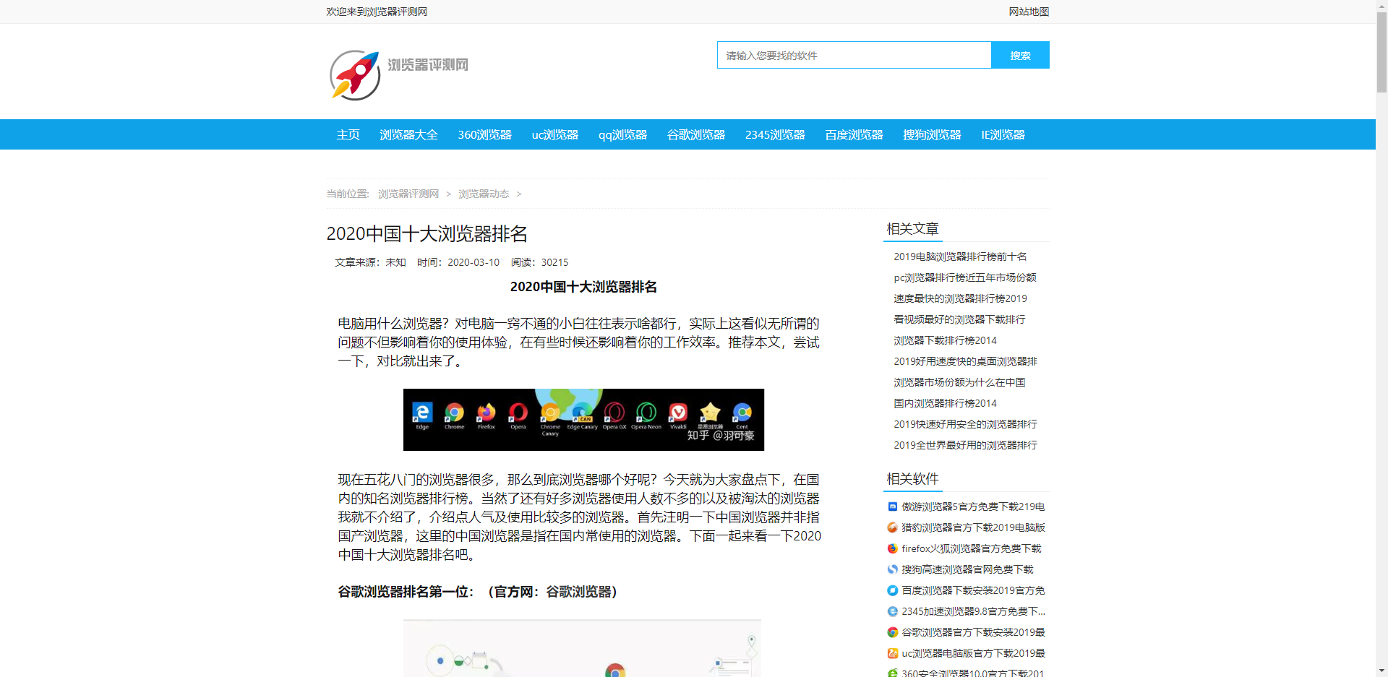Open 搜狗高速浏览器官网免费下载 link
The height and width of the screenshot is (677, 1388).
click(x=967, y=569)
